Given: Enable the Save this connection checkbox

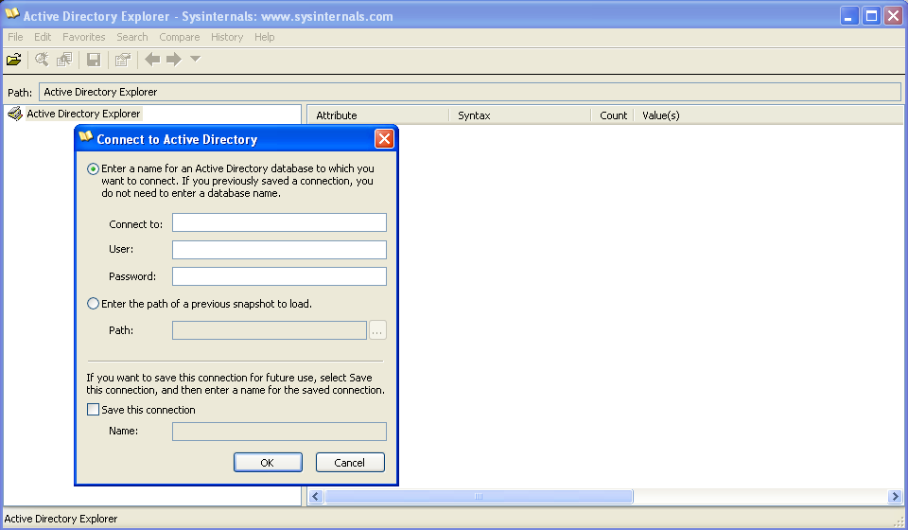Looking at the screenshot, I should click(x=93, y=410).
